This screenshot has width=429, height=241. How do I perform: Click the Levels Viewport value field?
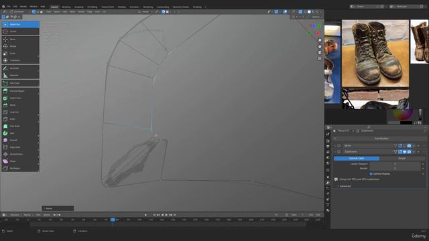point(395,163)
